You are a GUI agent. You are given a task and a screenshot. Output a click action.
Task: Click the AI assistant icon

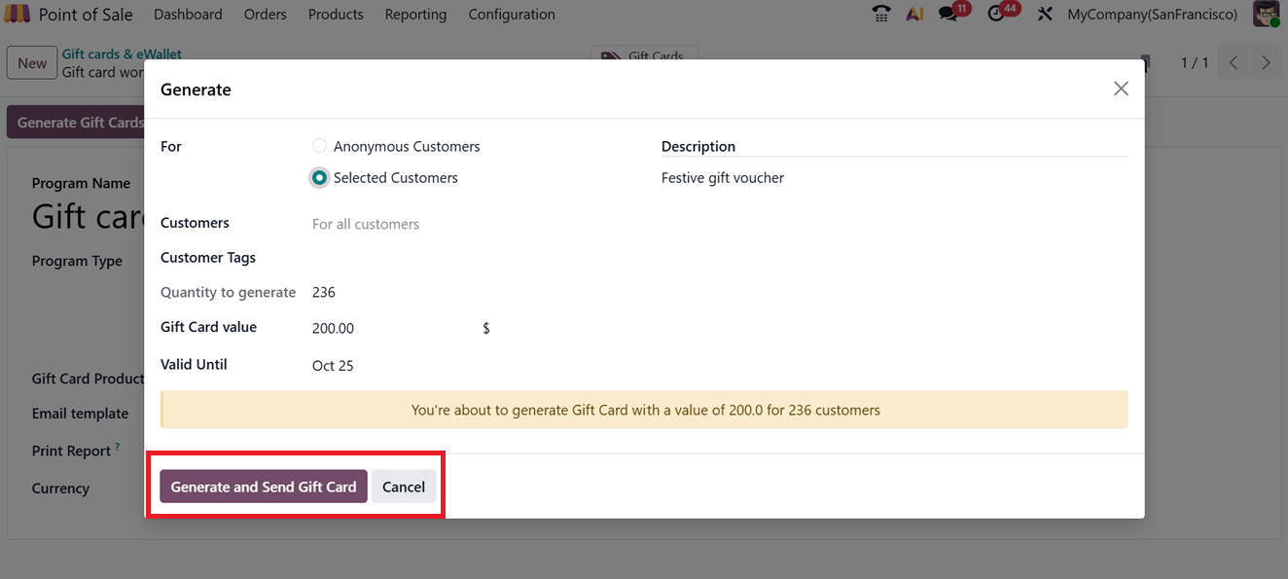click(914, 15)
